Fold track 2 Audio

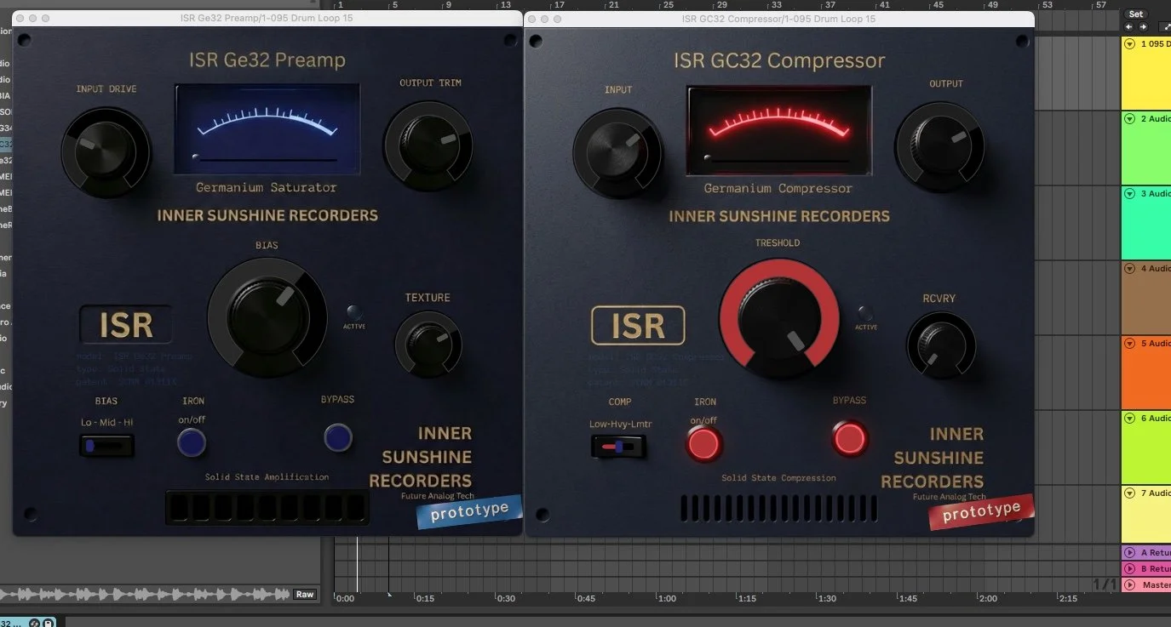(x=1130, y=119)
